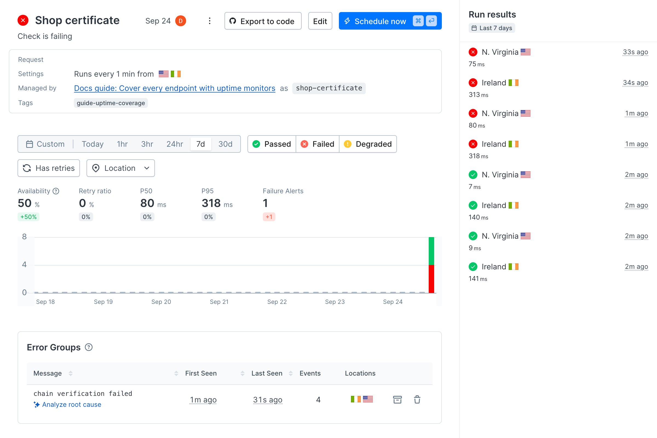Screen dimensions: 657x438
Task: Toggle the Failed status filter
Action: [x=318, y=144]
